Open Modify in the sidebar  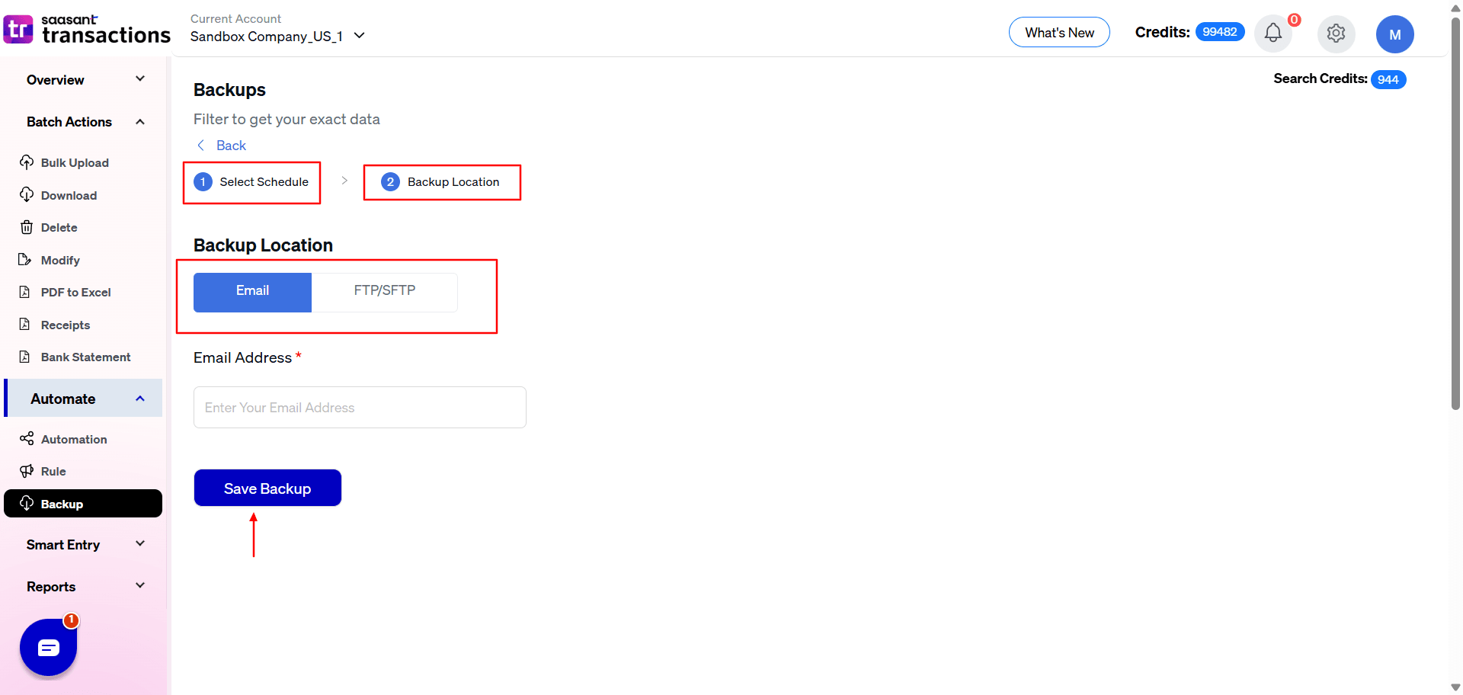[60, 260]
